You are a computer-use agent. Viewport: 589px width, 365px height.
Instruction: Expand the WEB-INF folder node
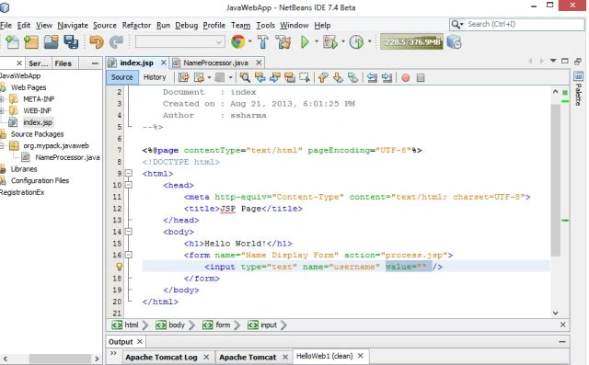pos(2,110)
